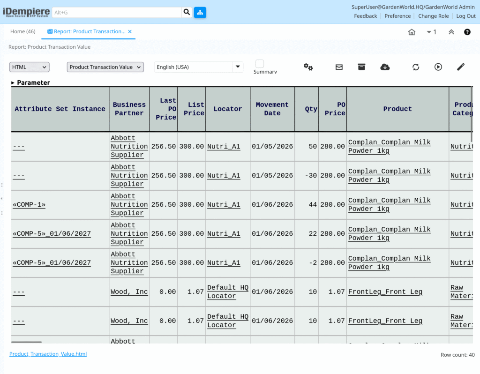Open the English (USA) language dropdown
Image resolution: width=480 pixels, height=374 pixels.
pos(198,67)
